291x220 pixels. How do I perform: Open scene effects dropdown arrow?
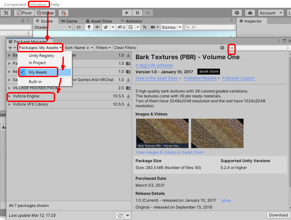[x=113, y=27]
